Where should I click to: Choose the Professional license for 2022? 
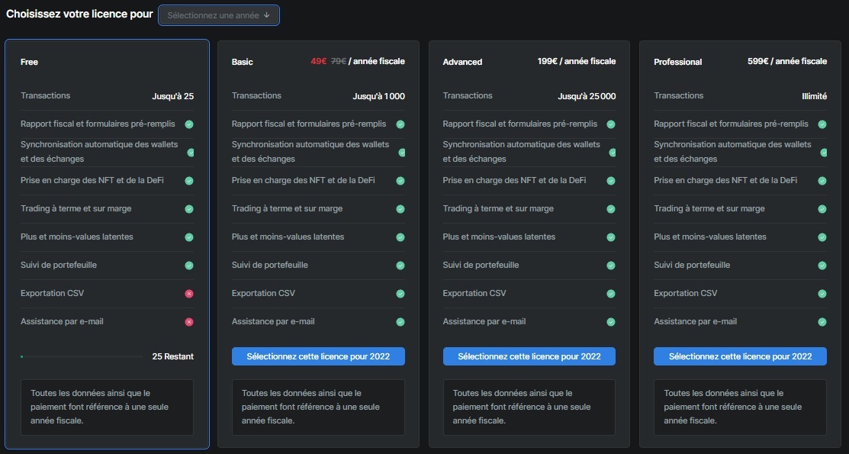[x=740, y=356]
